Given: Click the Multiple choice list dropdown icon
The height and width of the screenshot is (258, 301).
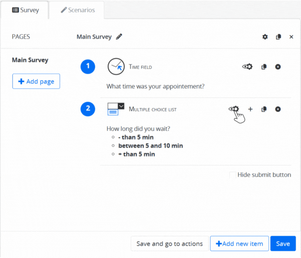Looking at the screenshot, I should pyautogui.click(x=116, y=109).
